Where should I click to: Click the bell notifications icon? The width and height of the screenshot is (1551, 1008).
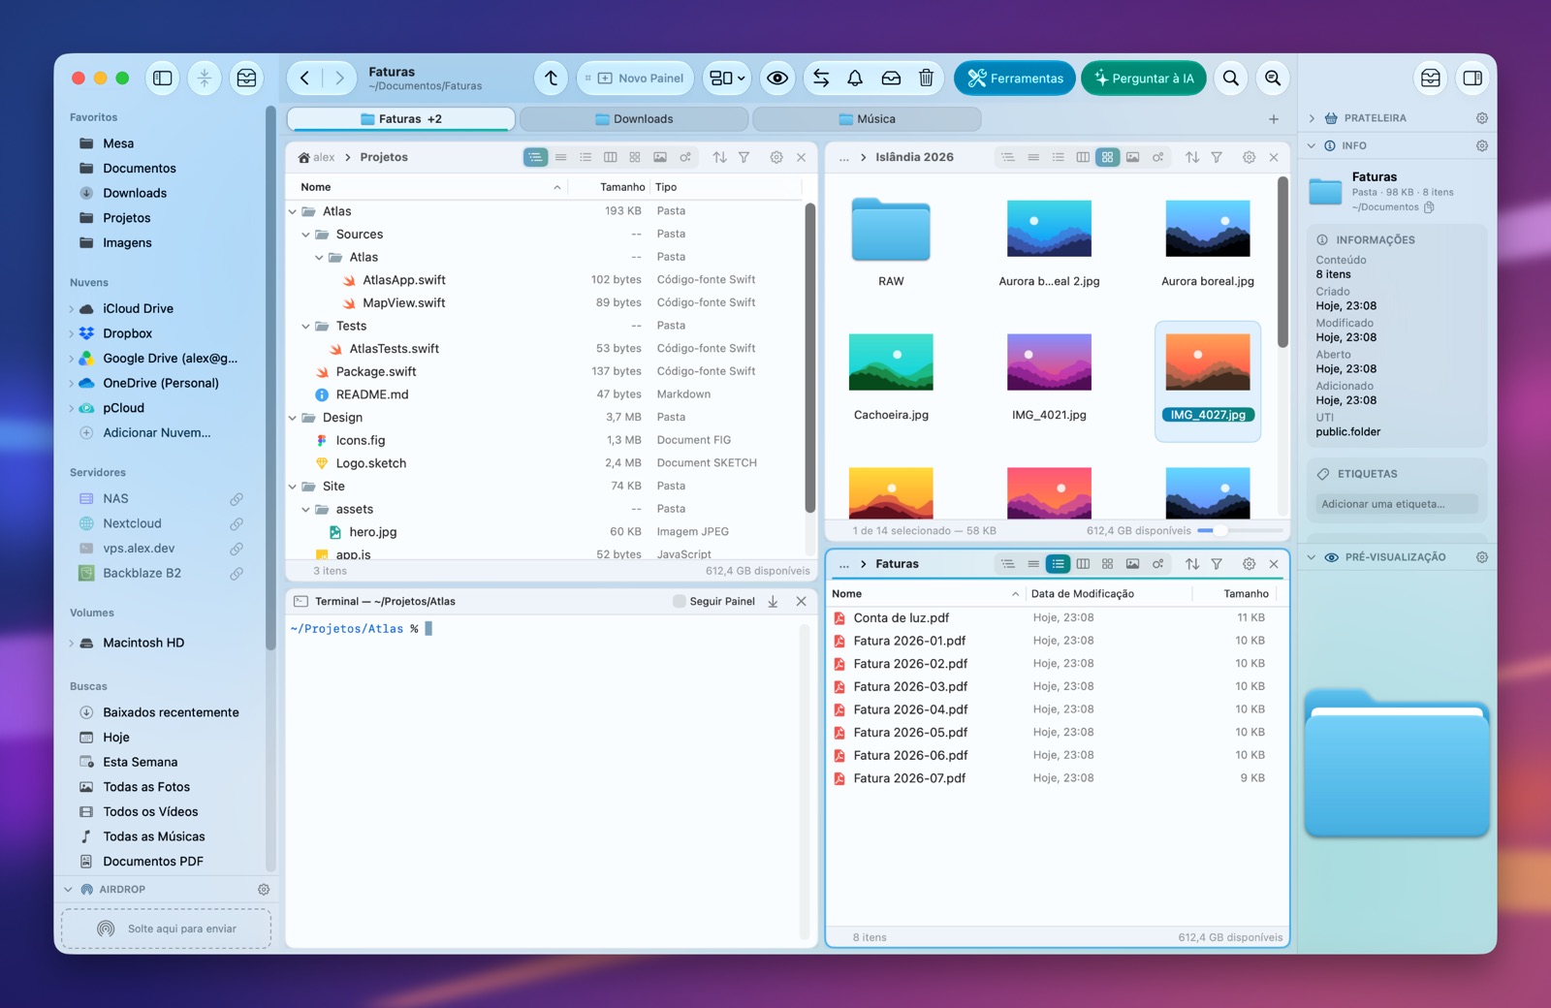click(855, 79)
